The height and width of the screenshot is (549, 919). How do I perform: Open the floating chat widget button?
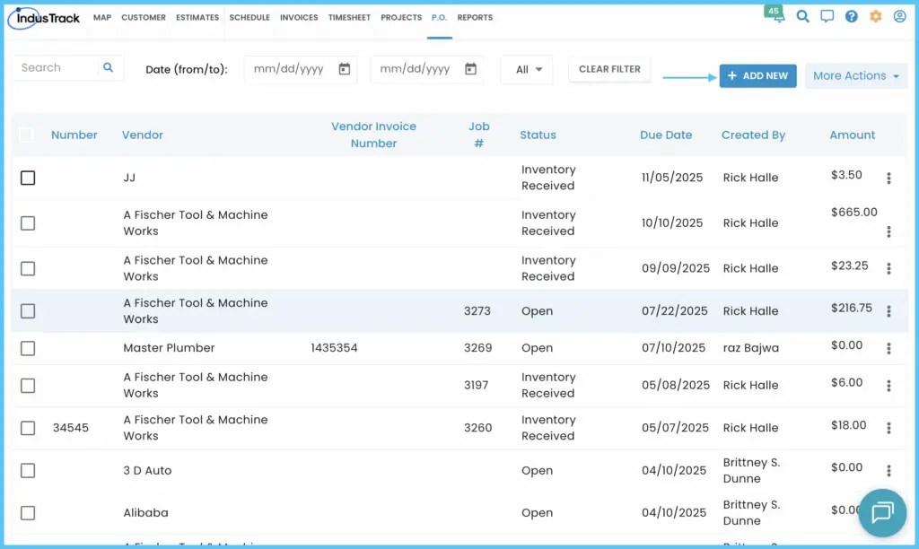coord(882,513)
